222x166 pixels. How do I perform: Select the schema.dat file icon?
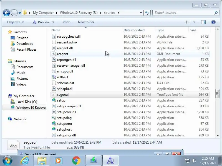coord(54,83)
